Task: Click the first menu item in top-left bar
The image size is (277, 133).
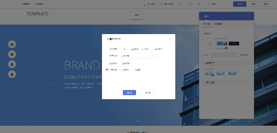Action: (x=26, y=4)
